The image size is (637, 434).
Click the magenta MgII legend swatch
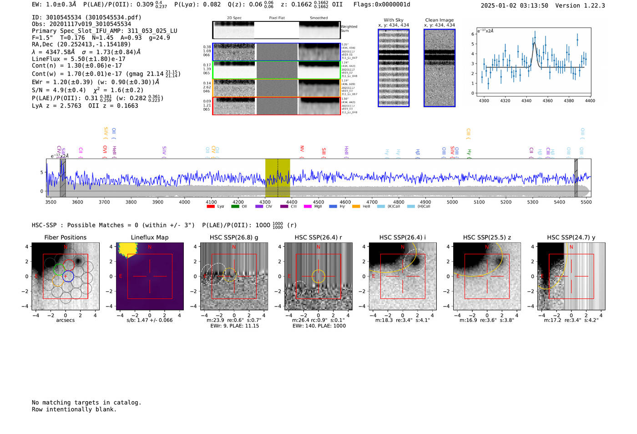tap(308, 206)
